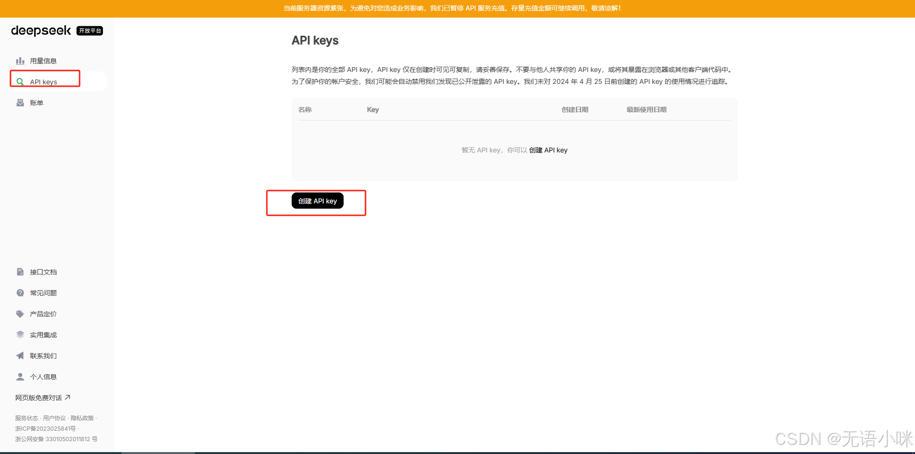This screenshot has height=454, width=915.
Task: Click the 用量信息 bar chart icon
Action: pyautogui.click(x=20, y=61)
